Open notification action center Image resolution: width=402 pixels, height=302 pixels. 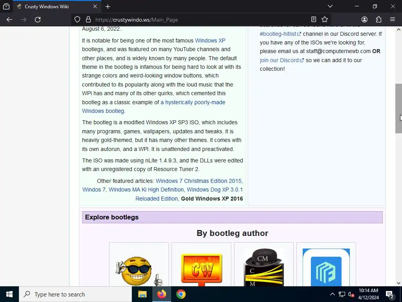pos(390,294)
